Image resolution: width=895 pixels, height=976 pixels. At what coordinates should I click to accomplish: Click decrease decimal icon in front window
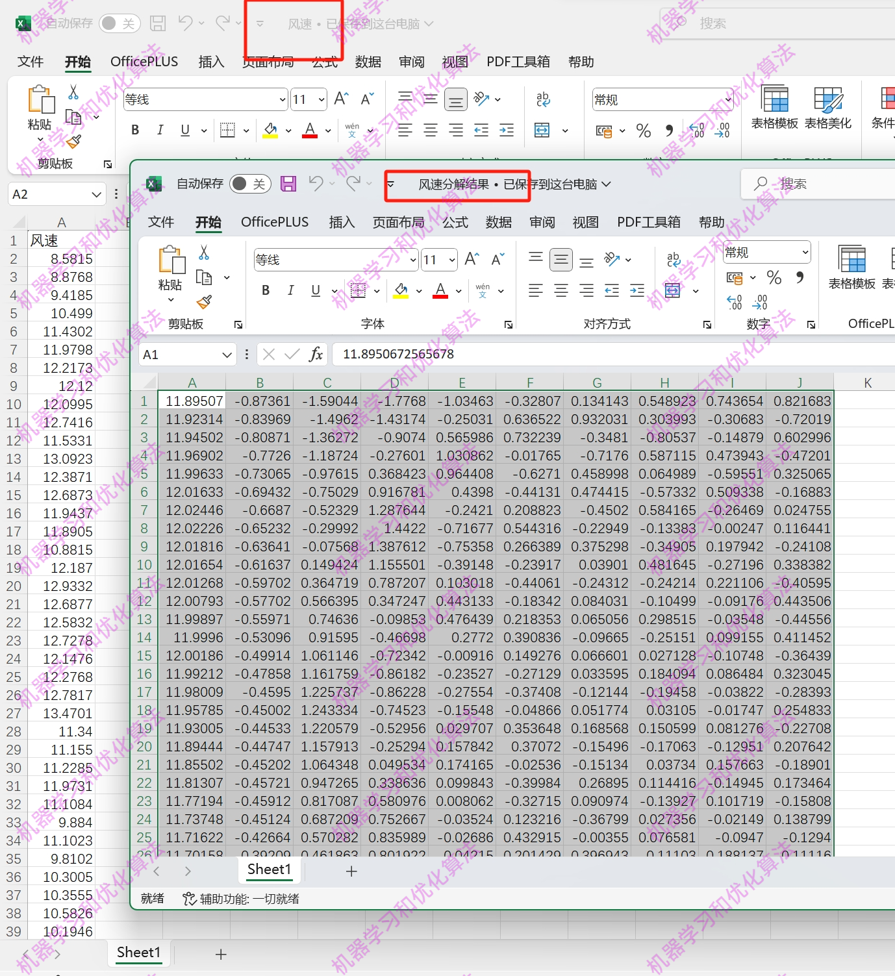pyautogui.click(x=760, y=302)
